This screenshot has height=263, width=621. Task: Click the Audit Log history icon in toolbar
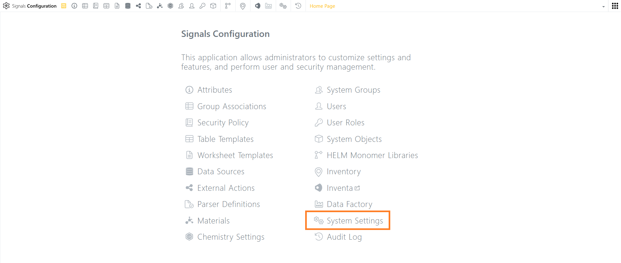point(298,6)
